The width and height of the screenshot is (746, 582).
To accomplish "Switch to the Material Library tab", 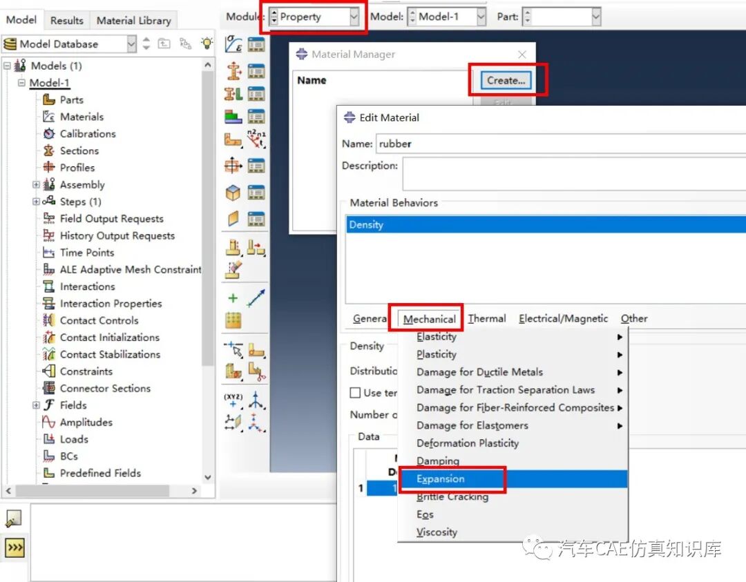I will [134, 21].
